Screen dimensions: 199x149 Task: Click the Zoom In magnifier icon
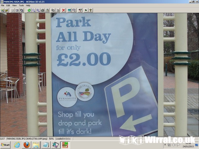[x=38, y=10]
